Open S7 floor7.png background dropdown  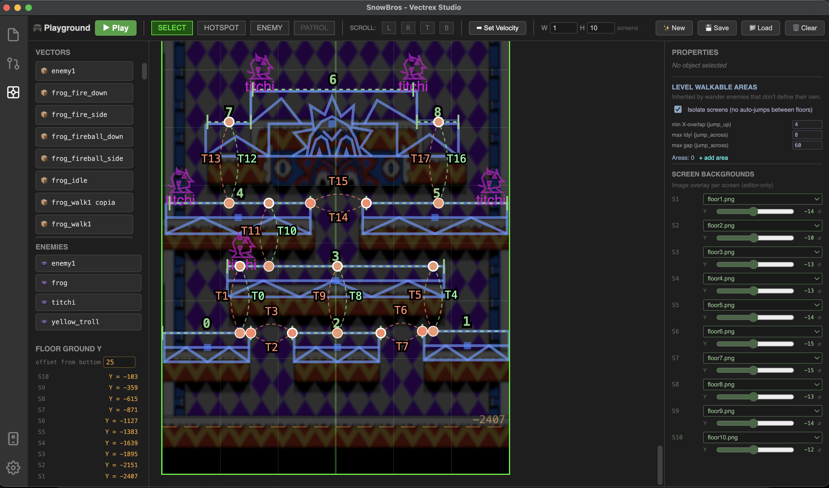coord(763,358)
